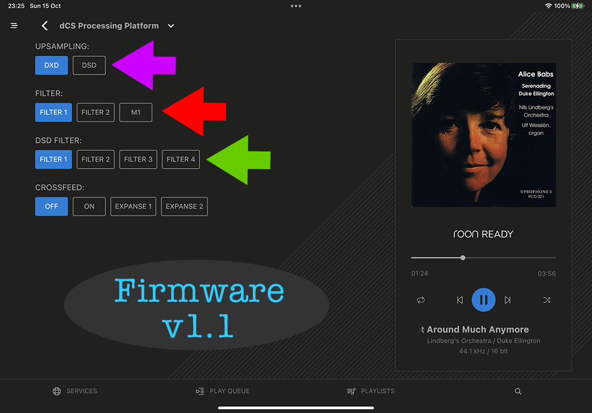Image resolution: width=592 pixels, height=413 pixels.
Task: Go back with the left chevron
Action: [x=44, y=25]
